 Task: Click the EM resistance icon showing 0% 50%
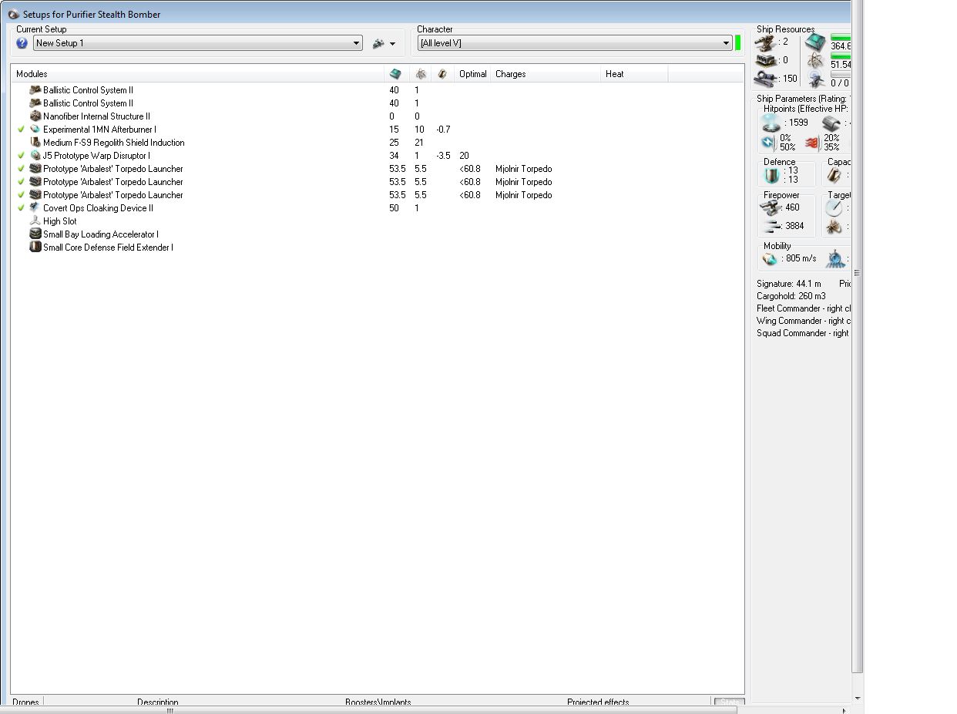point(768,143)
